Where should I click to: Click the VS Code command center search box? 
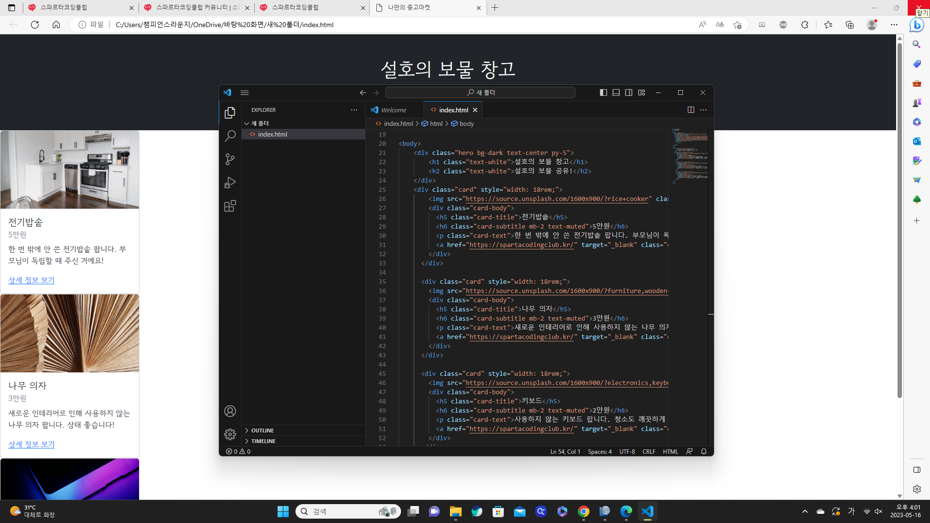(x=480, y=92)
